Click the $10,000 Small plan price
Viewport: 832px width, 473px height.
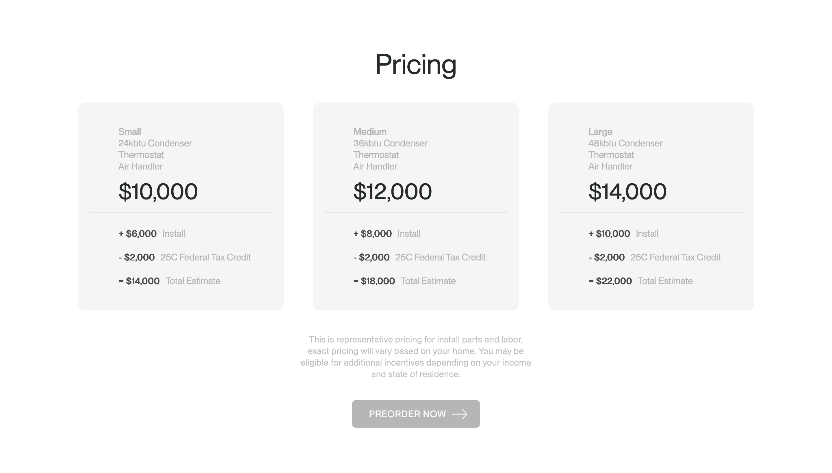click(x=158, y=191)
